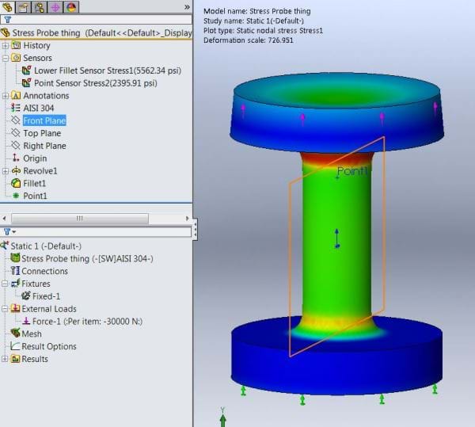Open the DisplayManager tab icon

point(71,7)
